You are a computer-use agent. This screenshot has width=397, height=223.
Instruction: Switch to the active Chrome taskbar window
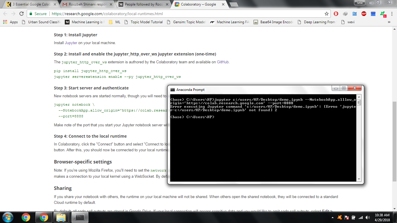[44, 217]
